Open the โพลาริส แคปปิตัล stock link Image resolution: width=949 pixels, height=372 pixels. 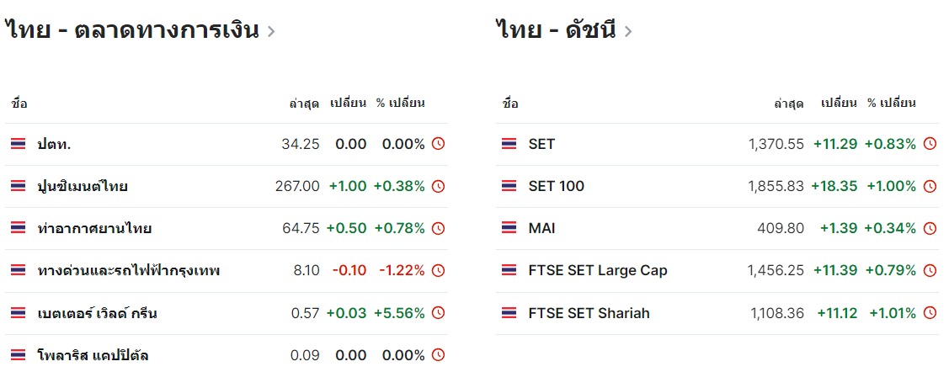coord(93,355)
